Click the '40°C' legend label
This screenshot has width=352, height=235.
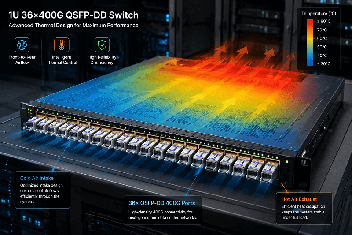[x=322, y=56]
